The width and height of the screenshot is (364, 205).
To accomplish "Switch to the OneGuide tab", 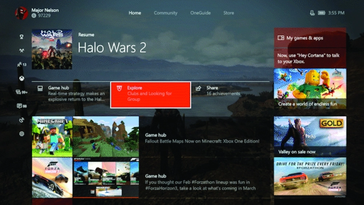I will point(200,13).
